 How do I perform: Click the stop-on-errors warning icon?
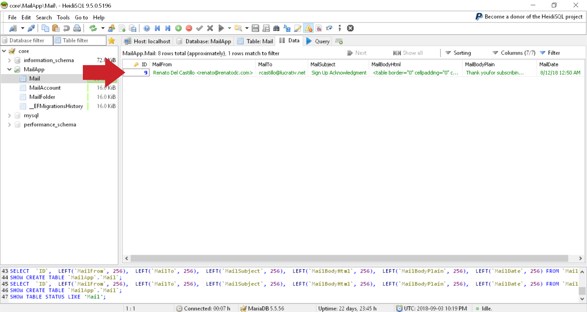point(308,28)
